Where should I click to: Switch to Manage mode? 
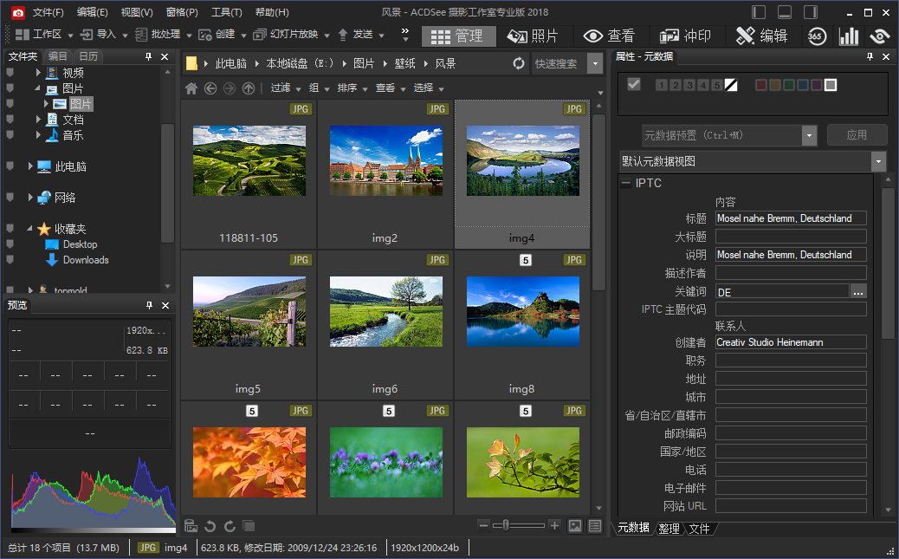tap(458, 36)
